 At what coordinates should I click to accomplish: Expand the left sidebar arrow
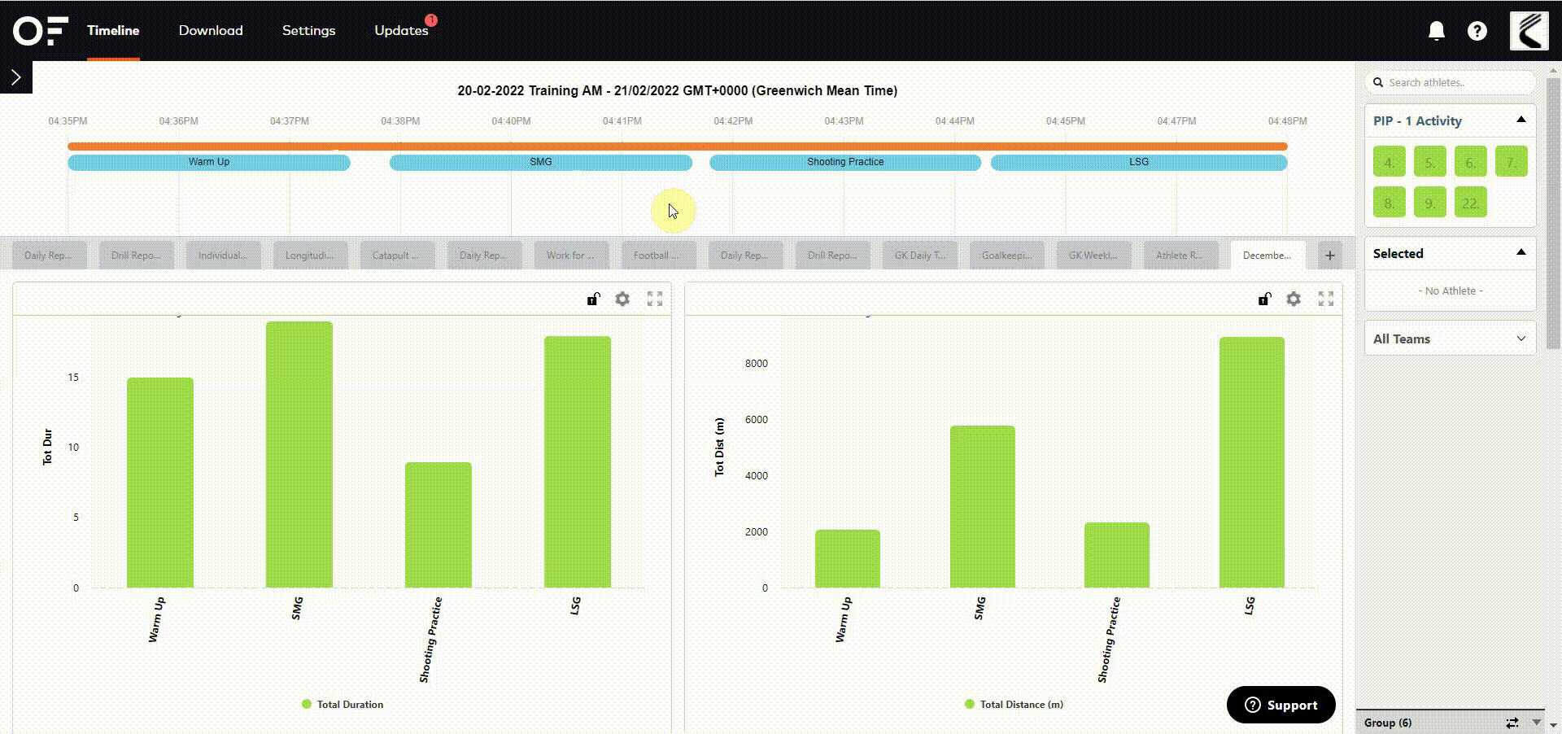(x=15, y=77)
